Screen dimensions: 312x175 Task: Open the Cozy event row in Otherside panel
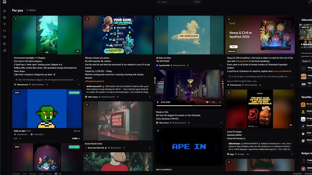306,76
